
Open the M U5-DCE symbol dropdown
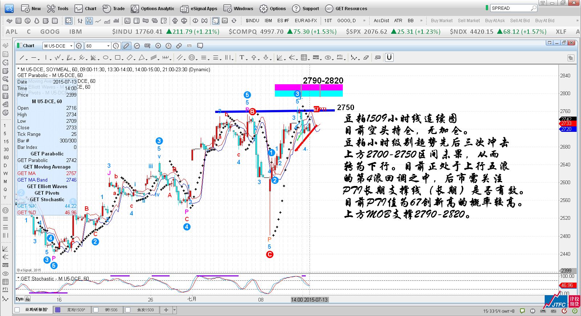(x=71, y=46)
